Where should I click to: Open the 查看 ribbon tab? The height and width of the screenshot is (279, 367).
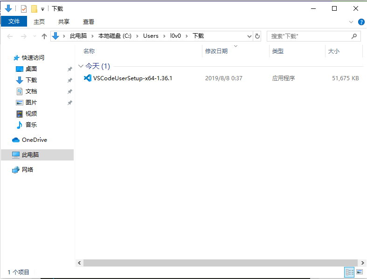click(89, 22)
